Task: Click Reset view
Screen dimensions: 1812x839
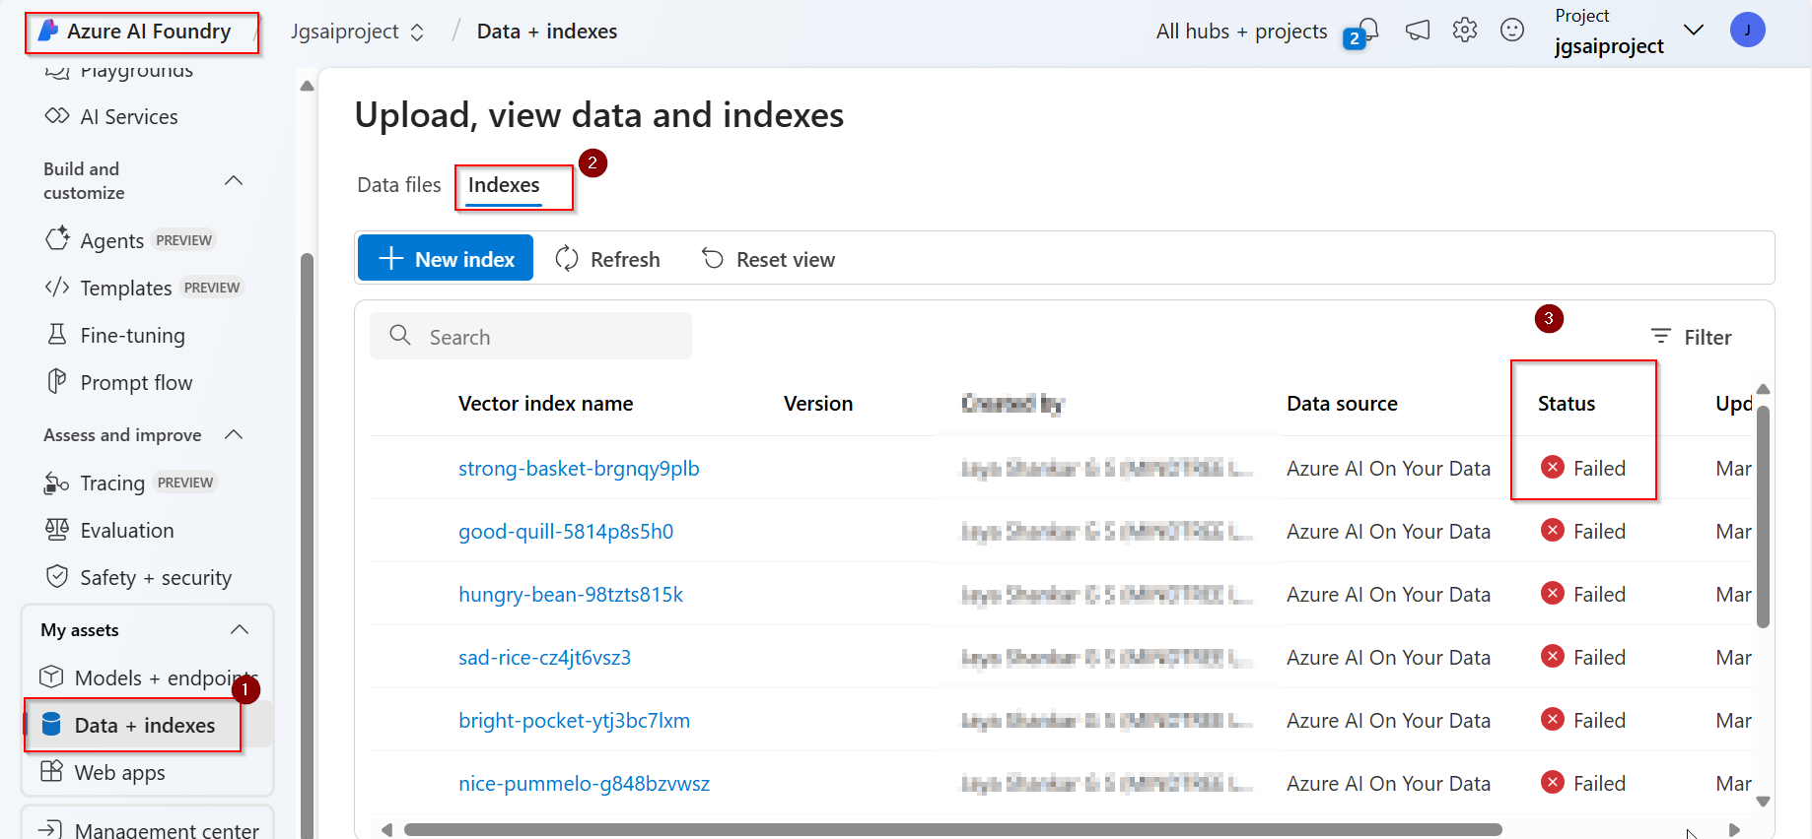Action: point(768,259)
